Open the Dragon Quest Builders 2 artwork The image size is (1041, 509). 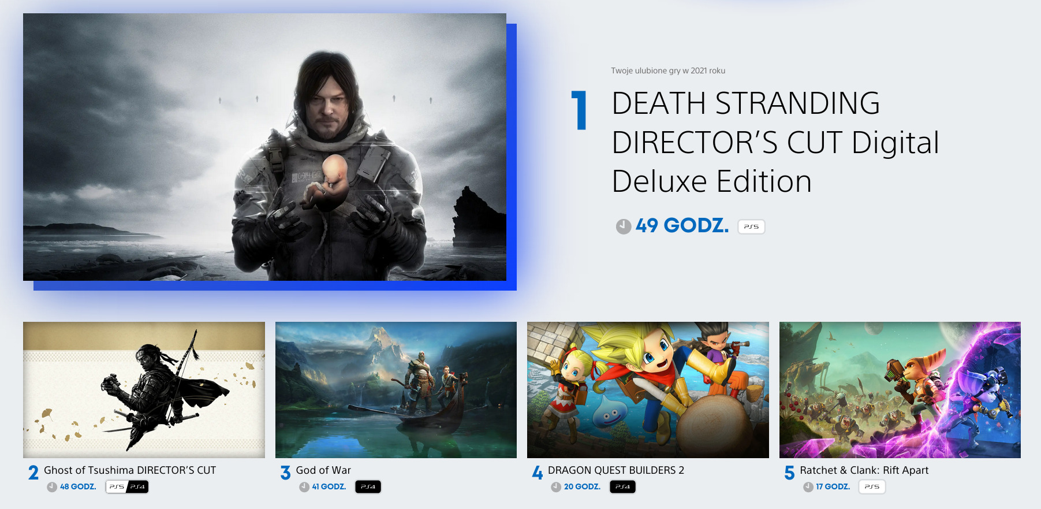(648, 390)
